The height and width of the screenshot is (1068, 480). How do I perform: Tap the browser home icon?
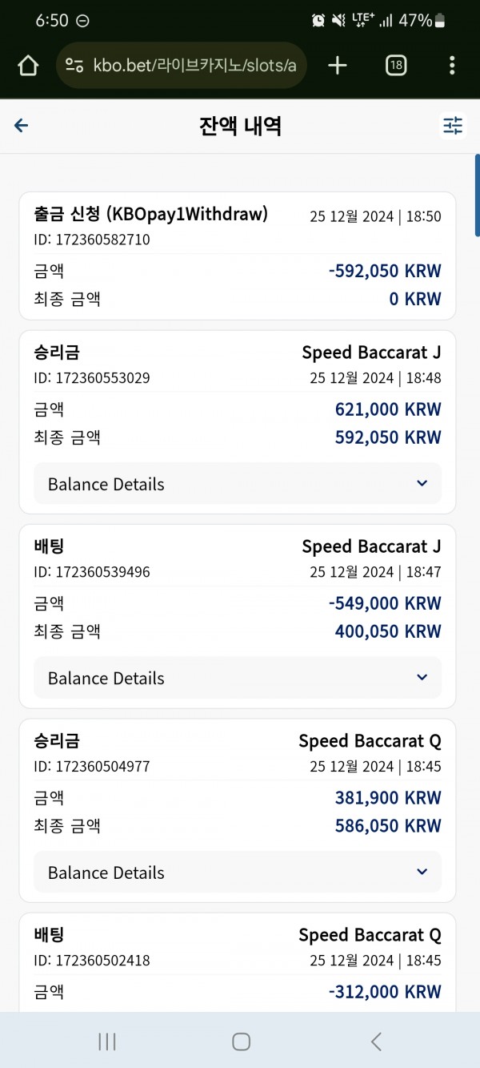pyautogui.click(x=28, y=66)
